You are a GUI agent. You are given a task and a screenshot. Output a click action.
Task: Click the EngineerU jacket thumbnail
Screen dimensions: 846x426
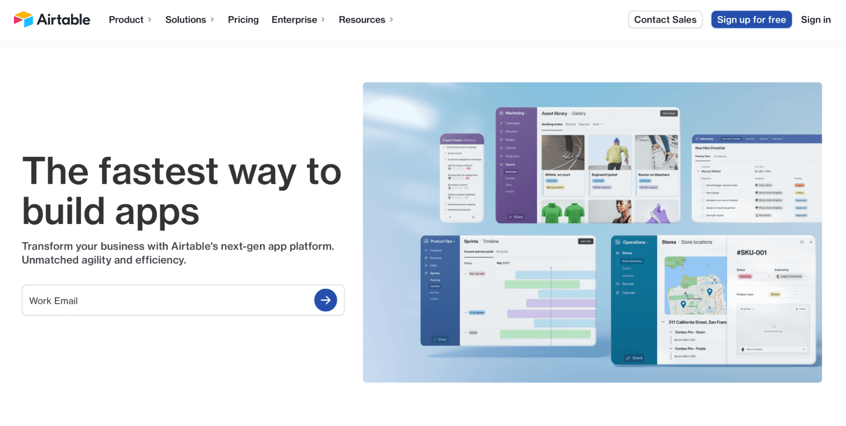[609, 153]
